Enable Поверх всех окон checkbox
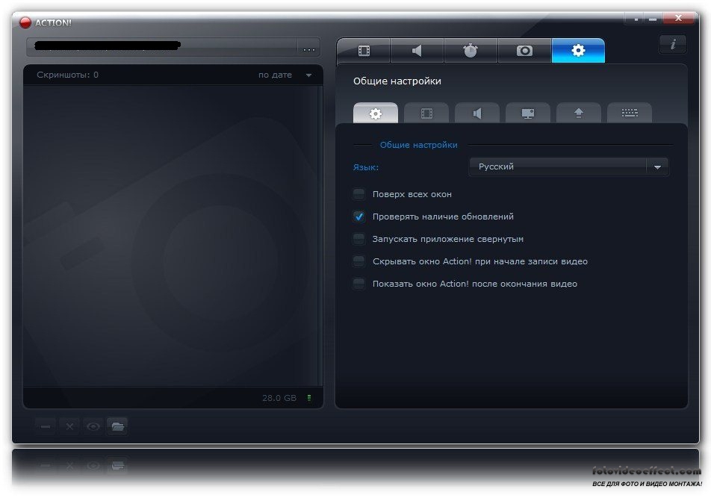Screen dimensions: 711x498 point(358,194)
